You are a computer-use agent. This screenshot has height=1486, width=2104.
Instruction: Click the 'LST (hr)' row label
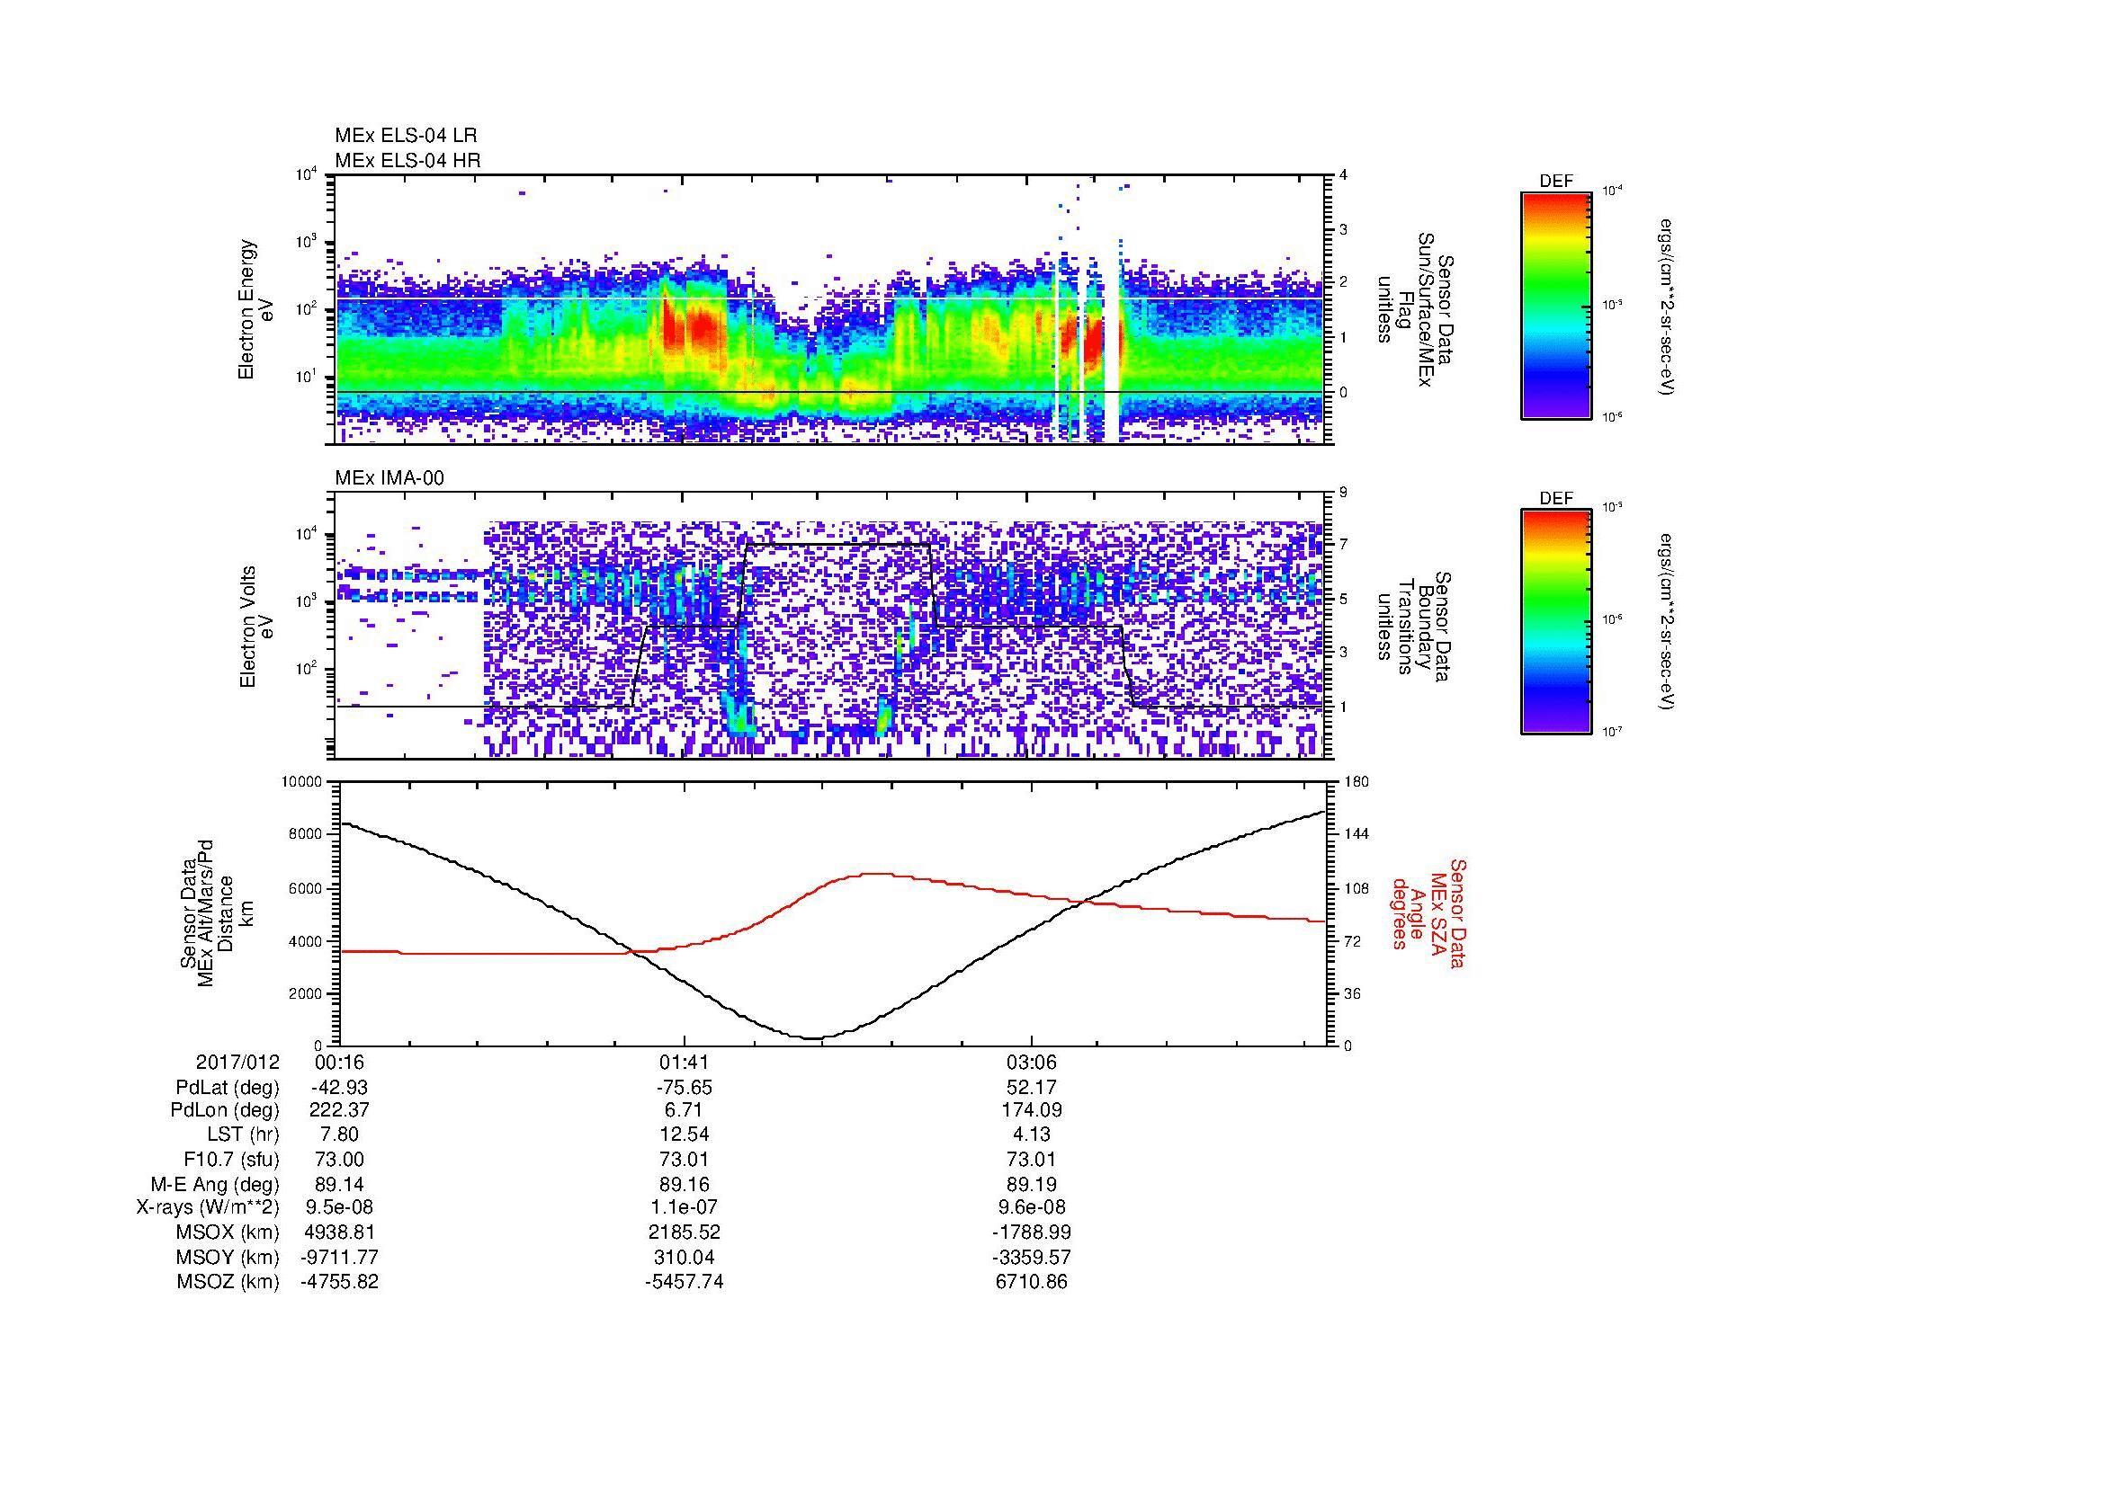(x=243, y=1135)
